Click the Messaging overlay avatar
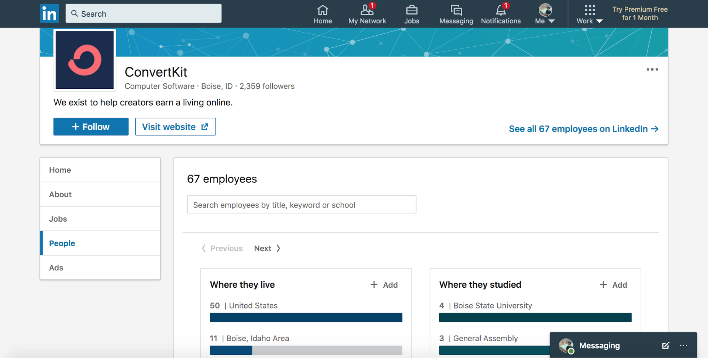This screenshot has width=708, height=358. click(x=566, y=346)
